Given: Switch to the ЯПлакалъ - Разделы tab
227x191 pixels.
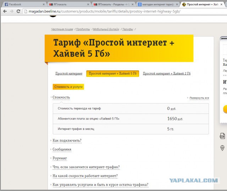Looking at the screenshot, I should pyautogui.click(x=113, y=4).
